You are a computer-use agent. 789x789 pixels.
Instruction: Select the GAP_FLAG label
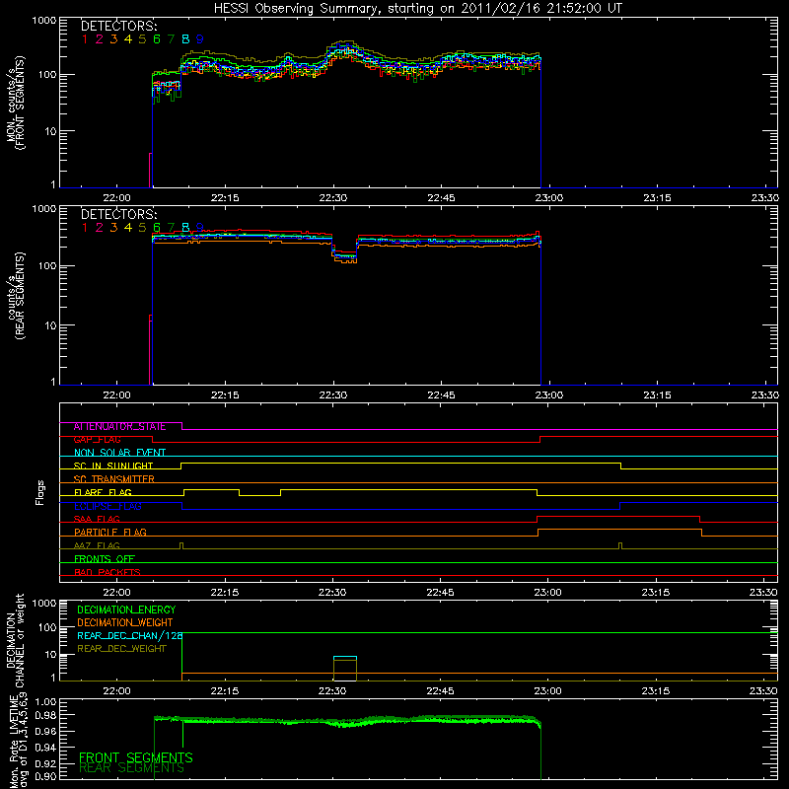click(x=97, y=440)
